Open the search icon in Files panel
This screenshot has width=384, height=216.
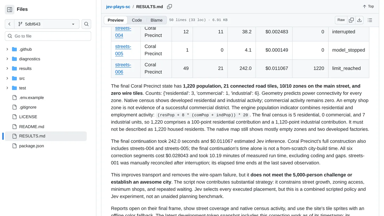coord(86,24)
